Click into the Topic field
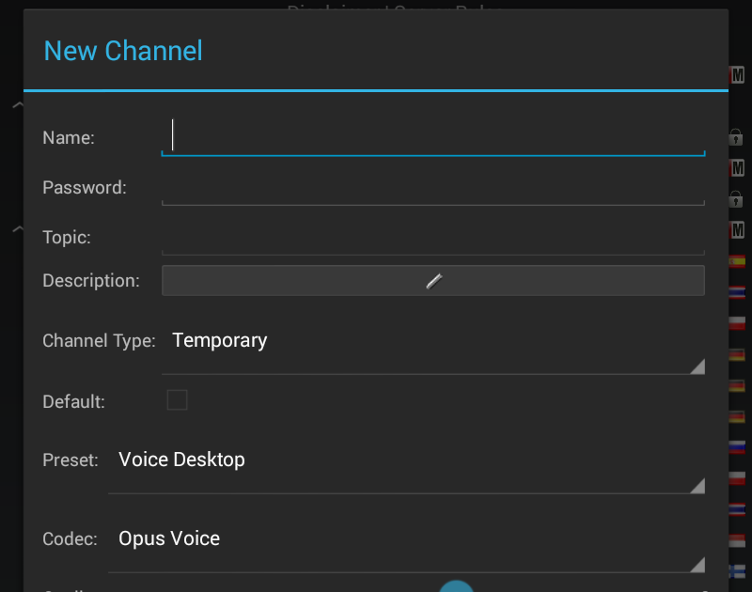Viewport: 752px width, 592px height. pyautogui.click(x=432, y=238)
